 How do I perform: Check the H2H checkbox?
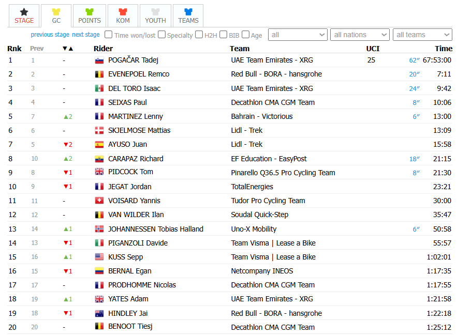pyautogui.click(x=199, y=35)
